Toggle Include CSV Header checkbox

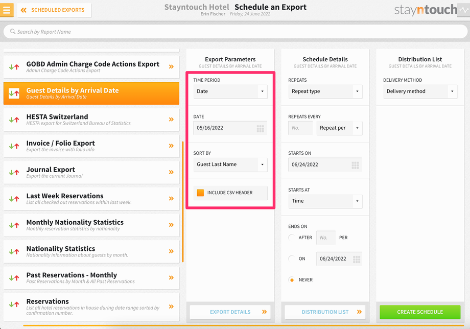pyautogui.click(x=200, y=193)
